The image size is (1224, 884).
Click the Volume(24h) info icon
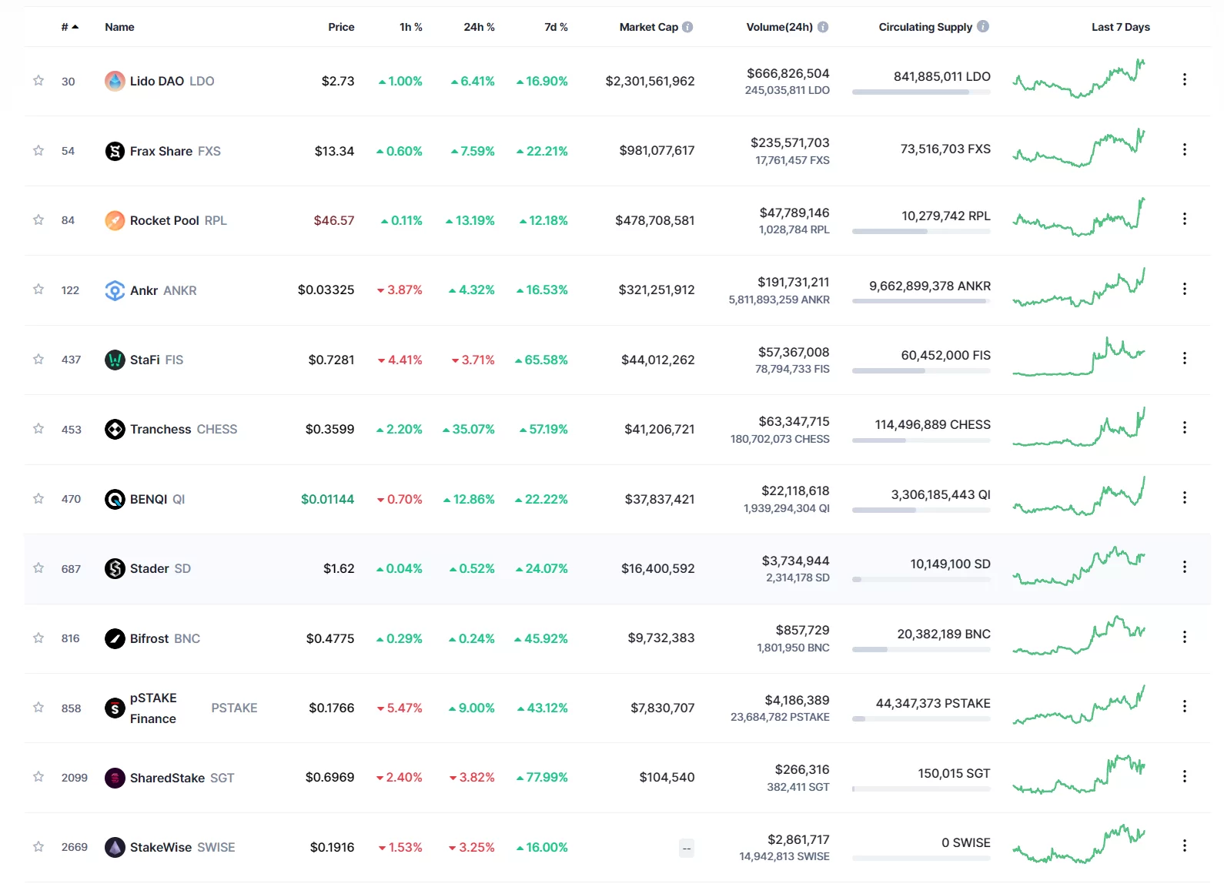pyautogui.click(x=823, y=27)
